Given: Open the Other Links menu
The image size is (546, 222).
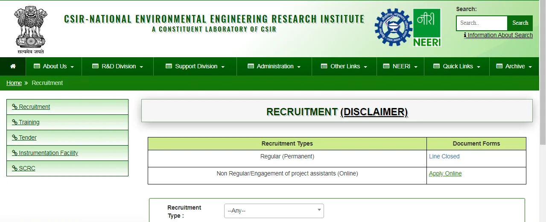Looking at the screenshot, I should click(x=344, y=66).
